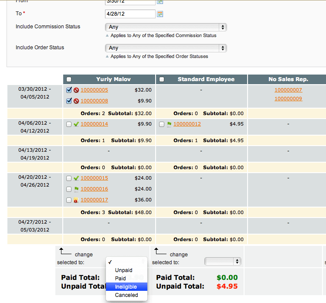This screenshot has width=326, height=303.
Task: Click the green flag icon for order 100000016
Action: coord(76,189)
